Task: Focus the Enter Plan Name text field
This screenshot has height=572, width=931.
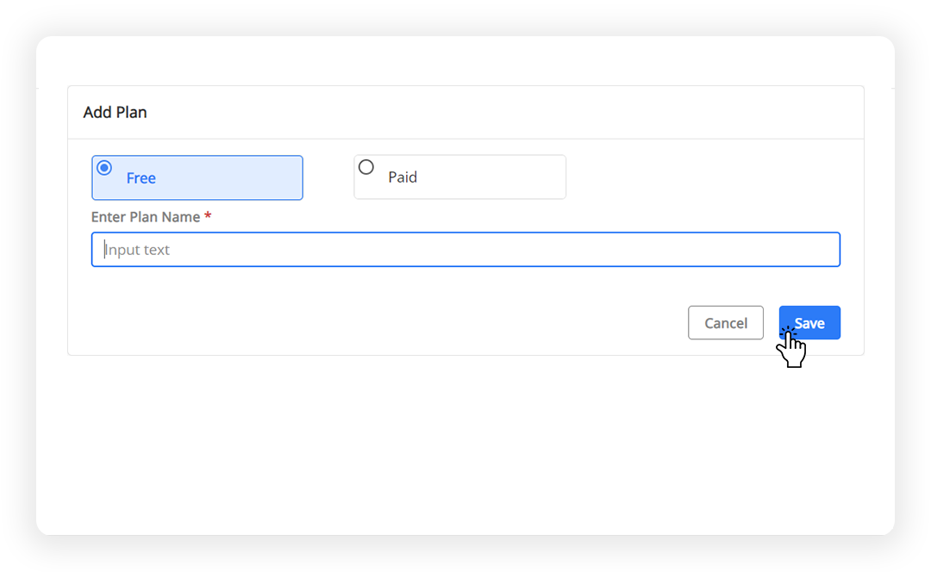Action: [x=465, y=249]
